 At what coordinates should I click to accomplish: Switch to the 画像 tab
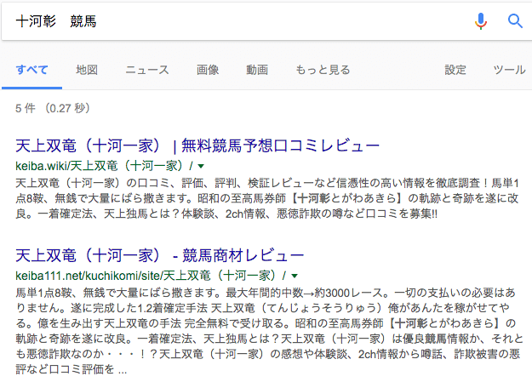pos(208,70)
